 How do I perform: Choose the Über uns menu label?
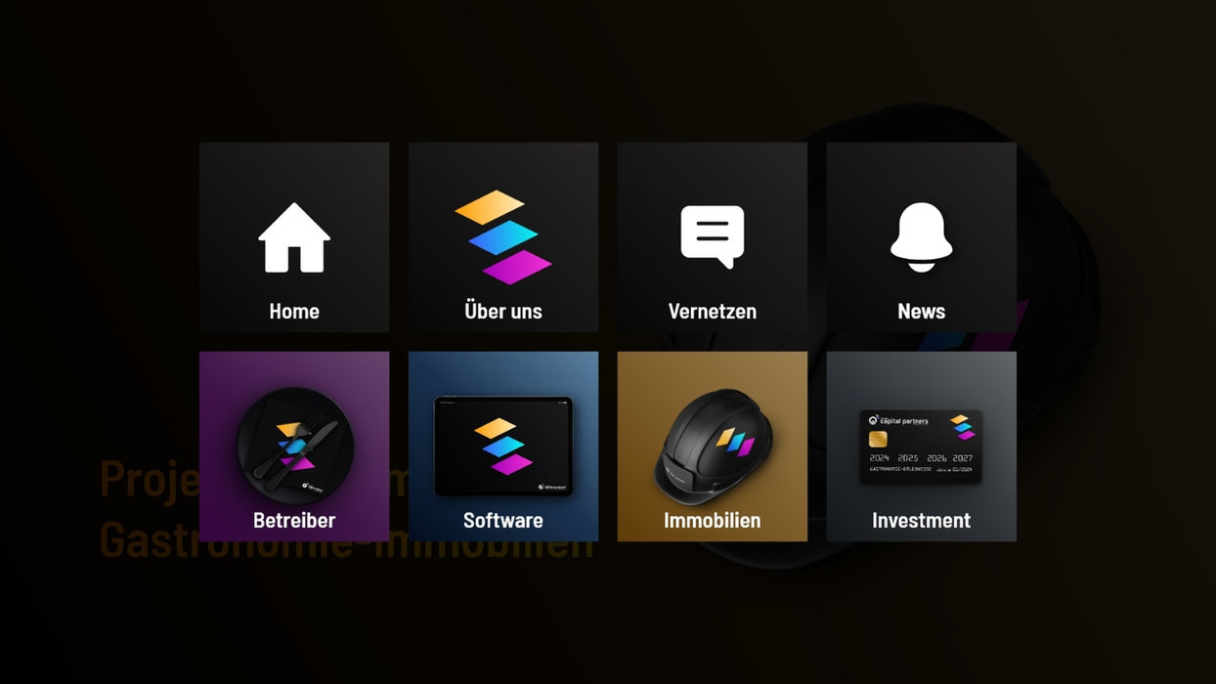[503, 311]
